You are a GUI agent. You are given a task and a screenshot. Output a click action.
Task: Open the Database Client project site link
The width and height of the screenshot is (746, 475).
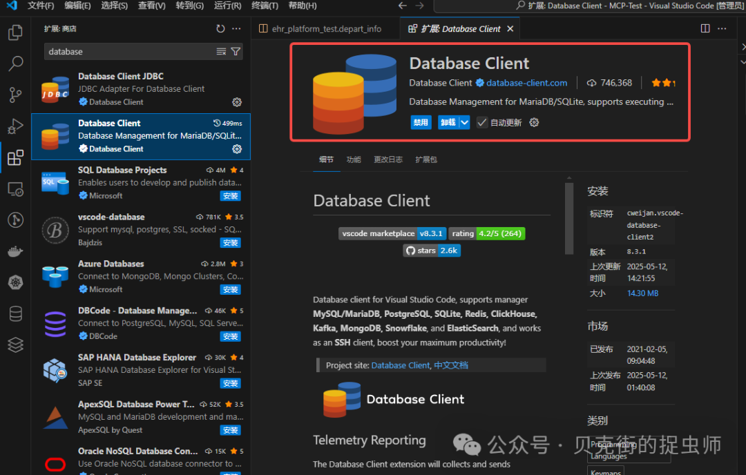(x=400, y=365)
